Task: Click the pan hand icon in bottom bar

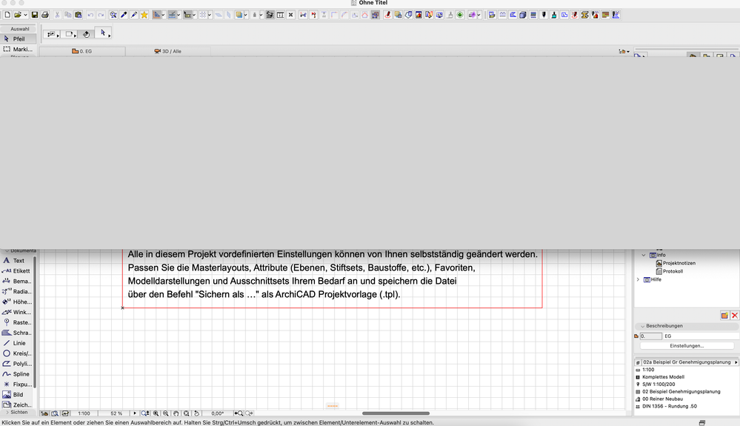Action: [176, 413]
